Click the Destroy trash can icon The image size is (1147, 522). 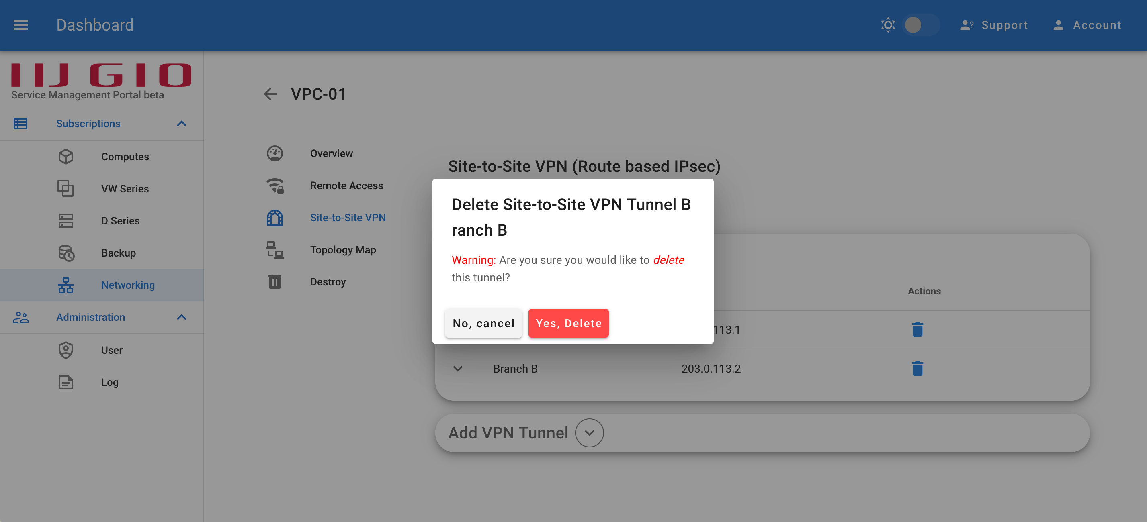click(x=275, y=282)
